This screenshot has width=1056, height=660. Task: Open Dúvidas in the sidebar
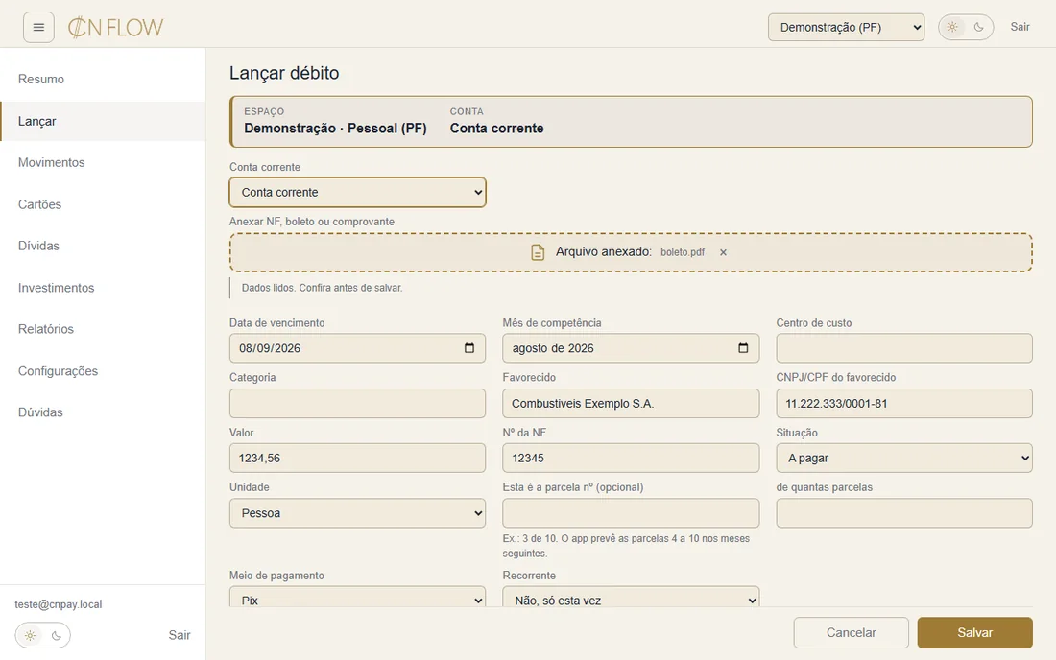[103, 412]
